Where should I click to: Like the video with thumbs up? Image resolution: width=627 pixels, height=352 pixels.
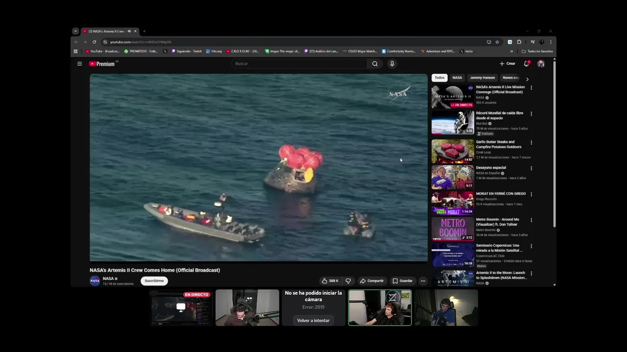[330, 281]
